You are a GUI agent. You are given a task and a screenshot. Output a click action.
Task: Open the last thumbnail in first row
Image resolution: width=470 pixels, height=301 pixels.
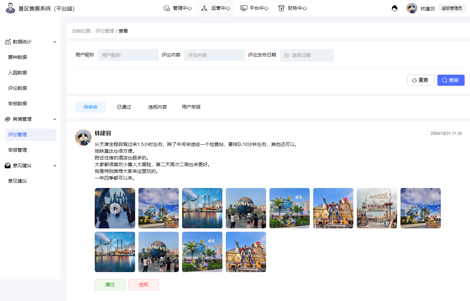(x=421, y=208)
